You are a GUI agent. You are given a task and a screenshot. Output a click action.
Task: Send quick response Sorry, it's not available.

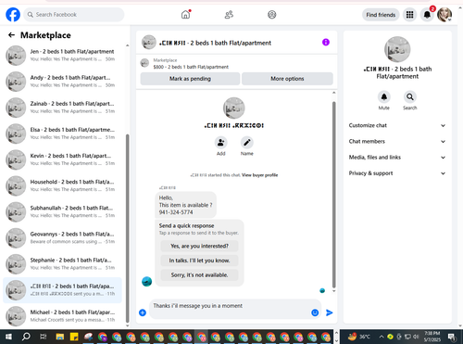(x=199, y=274)
